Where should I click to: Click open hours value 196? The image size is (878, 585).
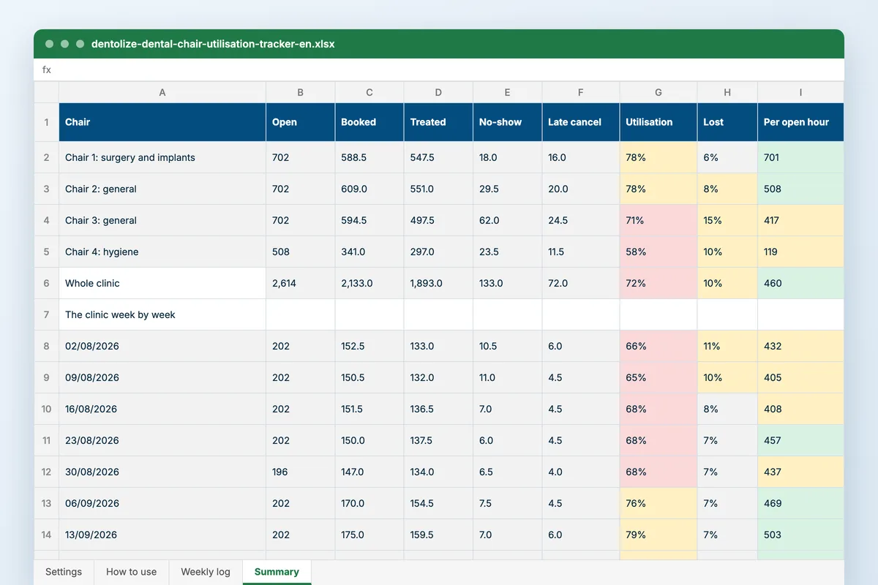tap(301, 472)
